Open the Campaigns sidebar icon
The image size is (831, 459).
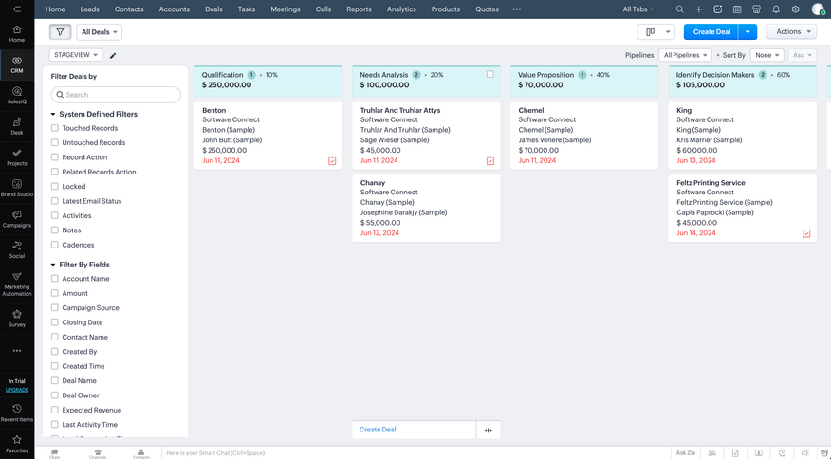pyautogui.click(x=17, y=219)
